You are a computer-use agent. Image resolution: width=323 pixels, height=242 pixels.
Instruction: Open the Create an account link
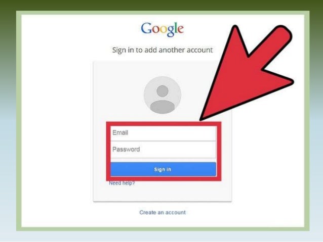pyautogui.click(x=163, y=212)
